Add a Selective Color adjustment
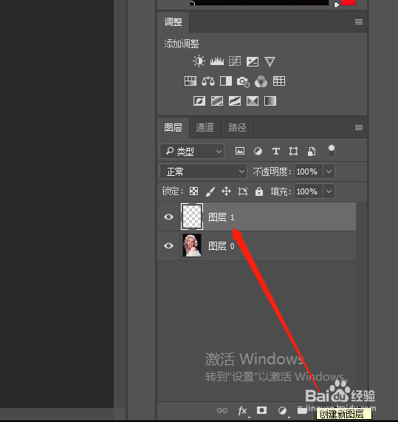 click(x=253, y=101)
